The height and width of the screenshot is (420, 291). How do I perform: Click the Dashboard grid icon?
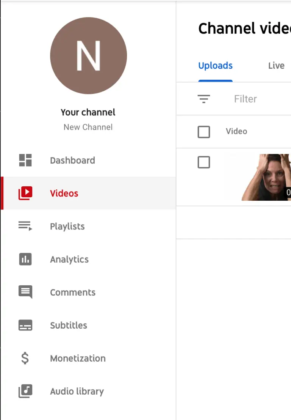click(x=25, y=160)
